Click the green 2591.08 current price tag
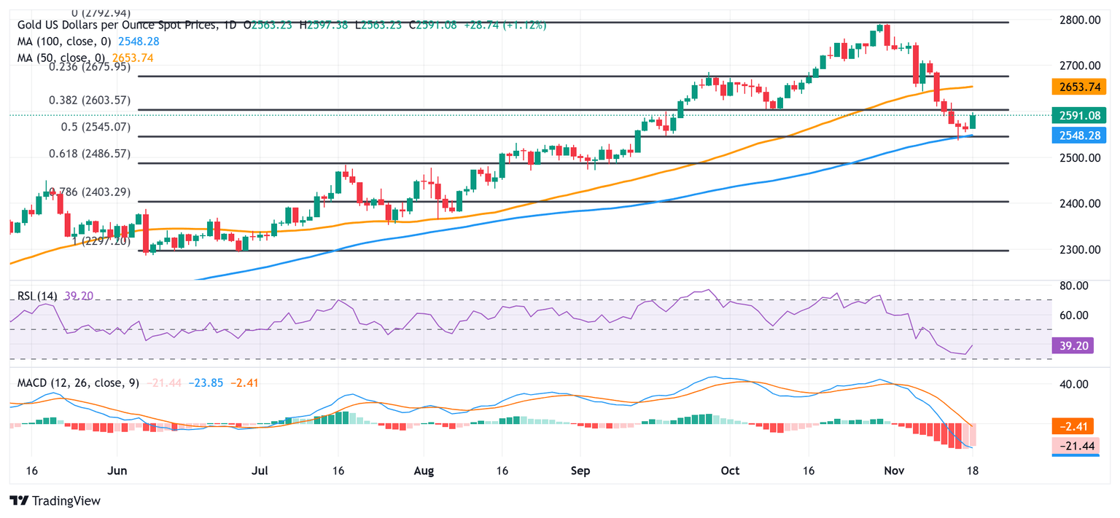 click(x=1078, y=115)
